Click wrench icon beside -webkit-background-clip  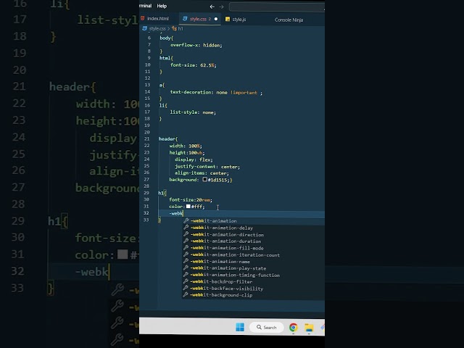tap(186, 295)
